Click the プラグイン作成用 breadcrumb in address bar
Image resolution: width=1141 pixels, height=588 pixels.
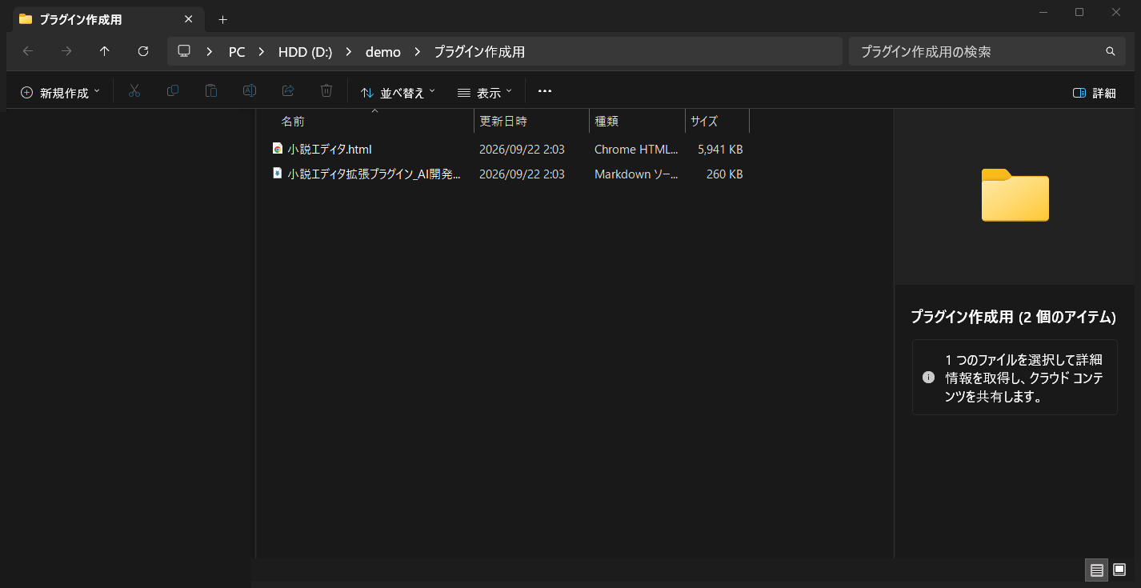click(x=479, y=52)
